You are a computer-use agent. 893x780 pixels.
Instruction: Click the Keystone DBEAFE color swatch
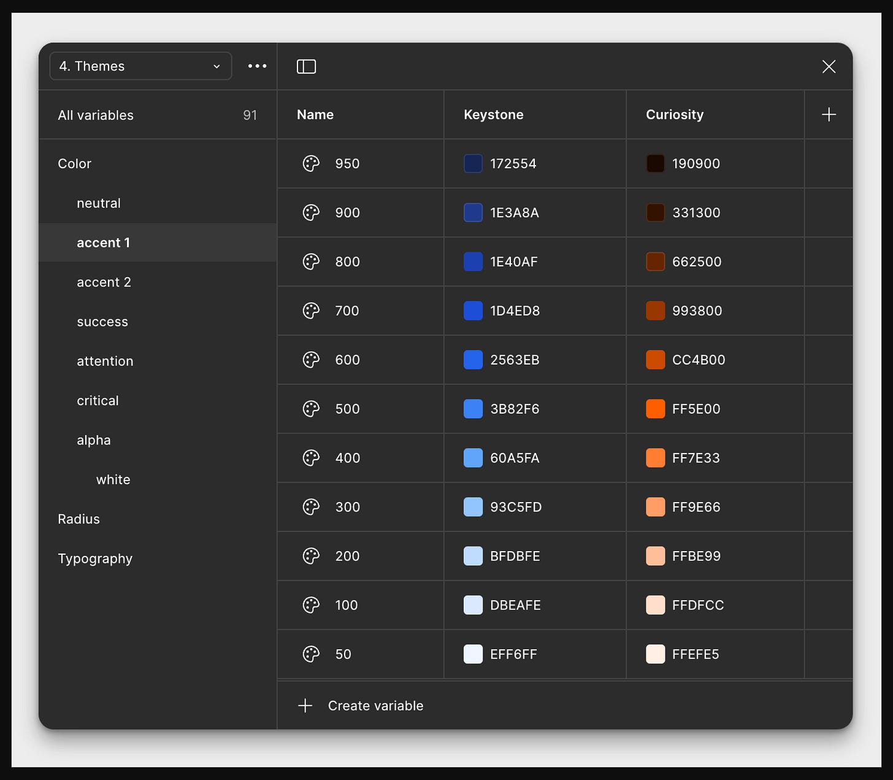click(473, 605)
